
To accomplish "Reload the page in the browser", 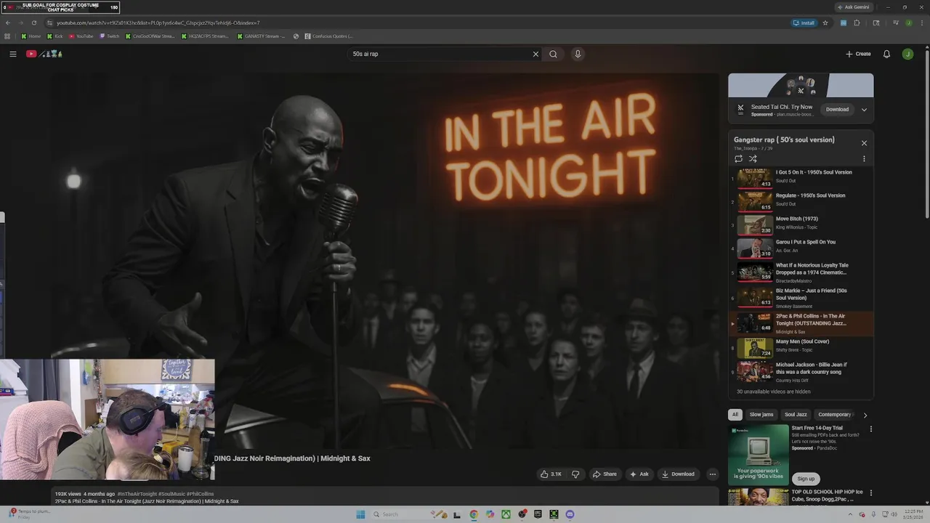I will pos(33,23).
